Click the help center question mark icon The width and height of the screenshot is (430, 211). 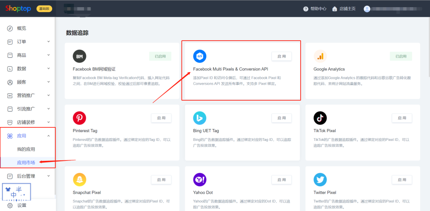coord(306,9)
